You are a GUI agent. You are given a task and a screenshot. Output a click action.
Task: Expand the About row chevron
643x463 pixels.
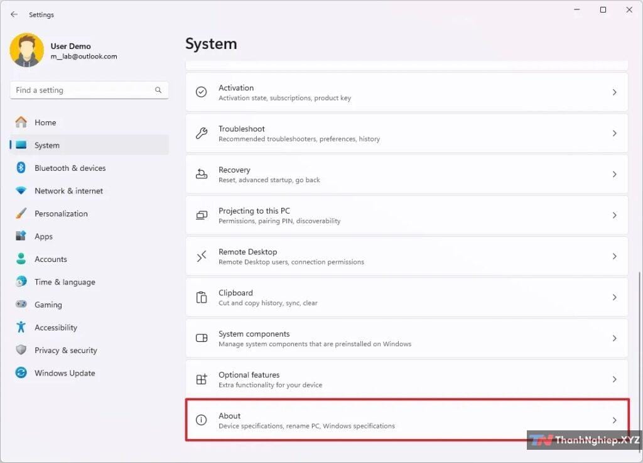pyautogui.click(x=614, y=420)
